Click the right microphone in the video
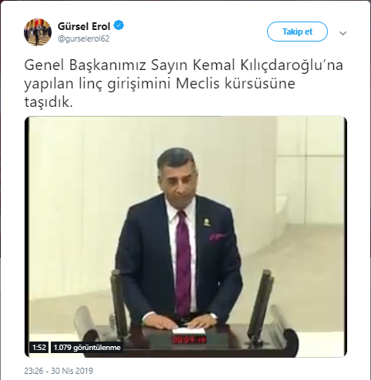This screenshot has width=371, height=380. (260, 305)
